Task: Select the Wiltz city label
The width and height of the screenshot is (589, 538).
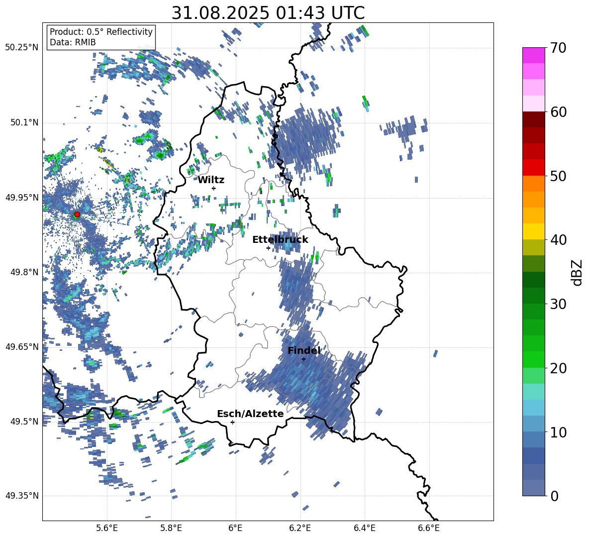Action: pos(211,180)
